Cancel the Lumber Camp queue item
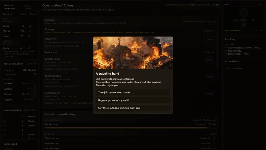 point(214,128)
